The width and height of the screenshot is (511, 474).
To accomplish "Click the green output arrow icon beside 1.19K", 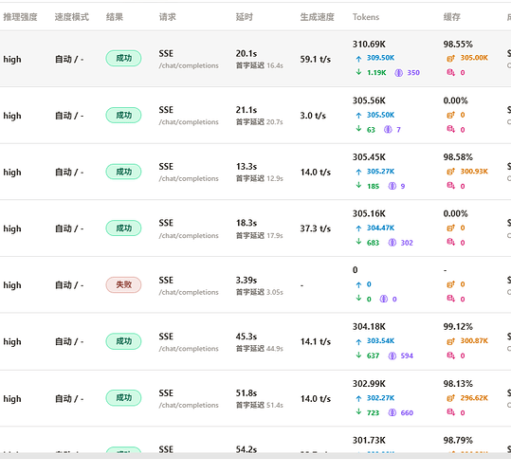I will (358, 72).
